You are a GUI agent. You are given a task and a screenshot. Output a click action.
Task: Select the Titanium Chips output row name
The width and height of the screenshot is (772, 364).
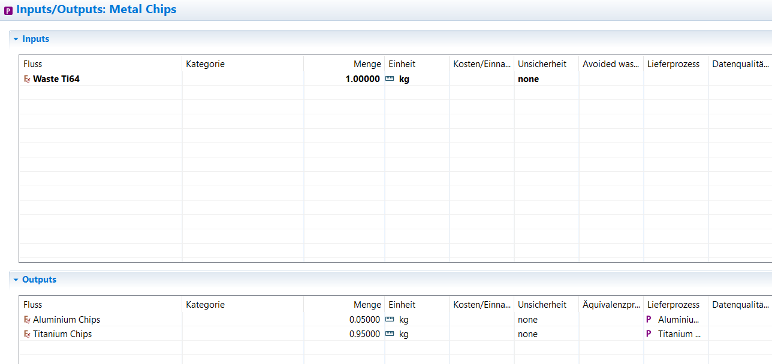click(62, 334)
